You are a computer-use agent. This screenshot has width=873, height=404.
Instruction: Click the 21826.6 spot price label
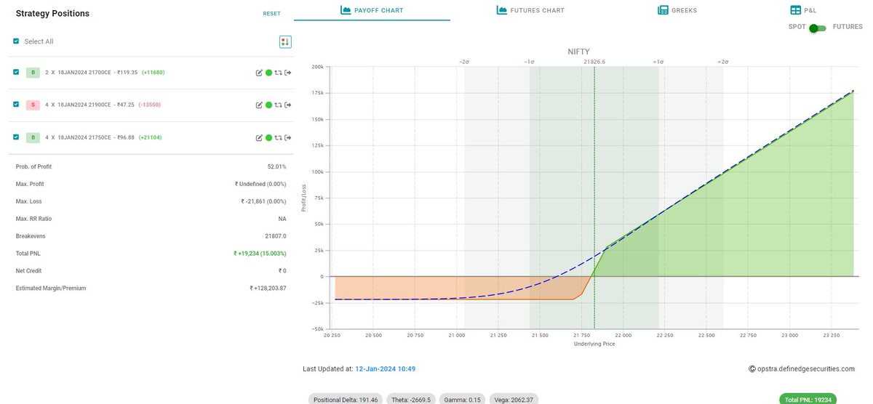click(x=594, y=62)
